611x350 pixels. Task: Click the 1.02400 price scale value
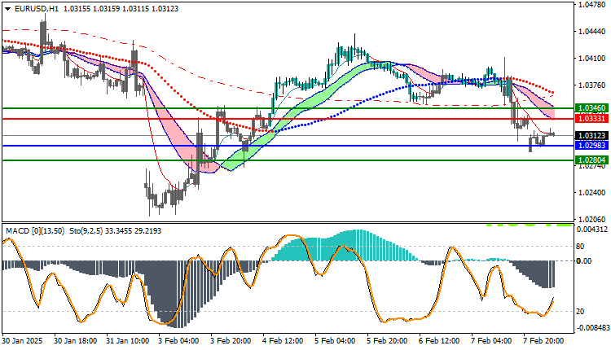(592, 193)
